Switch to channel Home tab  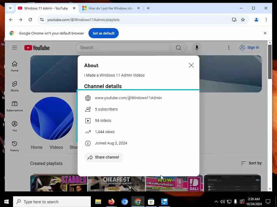[x=37, y=147]
